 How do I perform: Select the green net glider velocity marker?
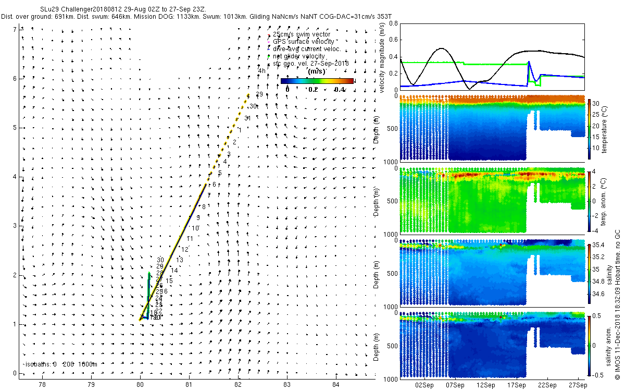pyautogui.click(x=269, y=56)
